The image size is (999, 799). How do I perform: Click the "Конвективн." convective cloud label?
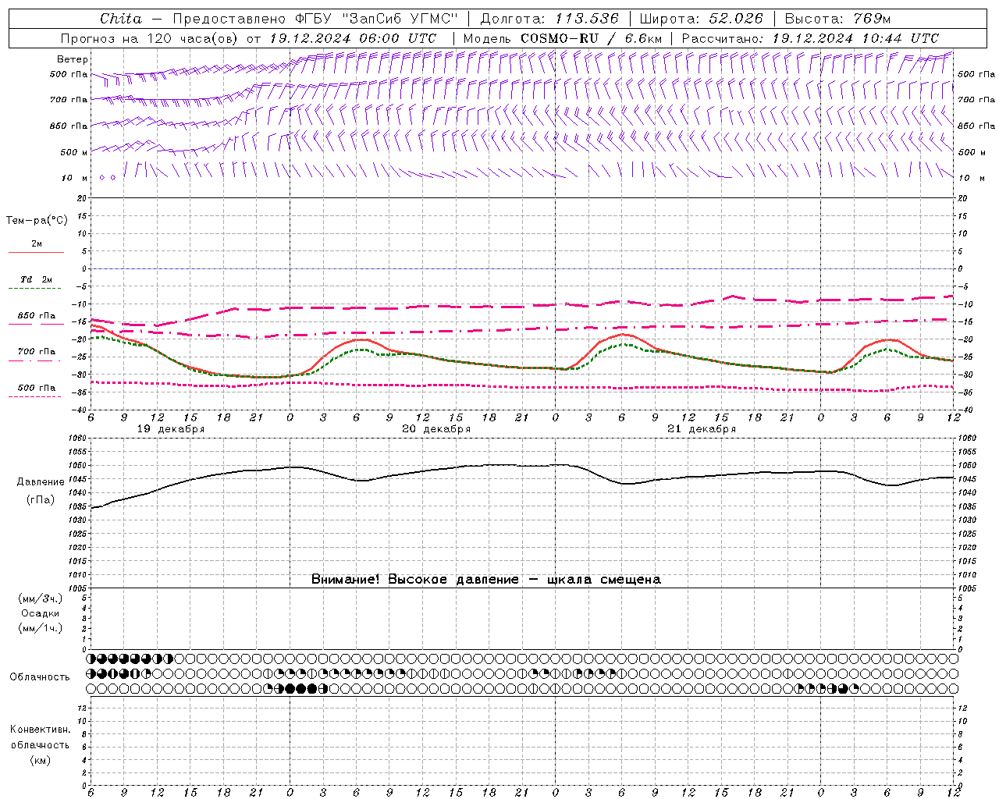[40, 730]
